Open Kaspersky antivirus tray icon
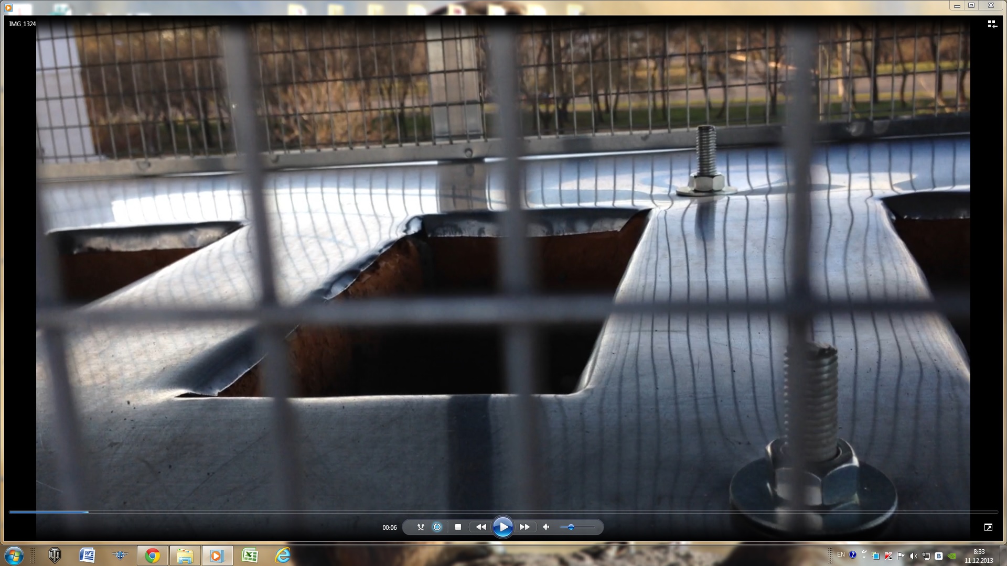The height and width of the screenshot is (566, 1007). coord(888,556)
